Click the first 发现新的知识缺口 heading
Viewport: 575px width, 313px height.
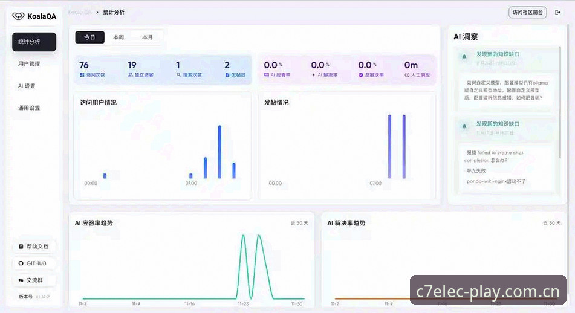(x=498, y=54)
